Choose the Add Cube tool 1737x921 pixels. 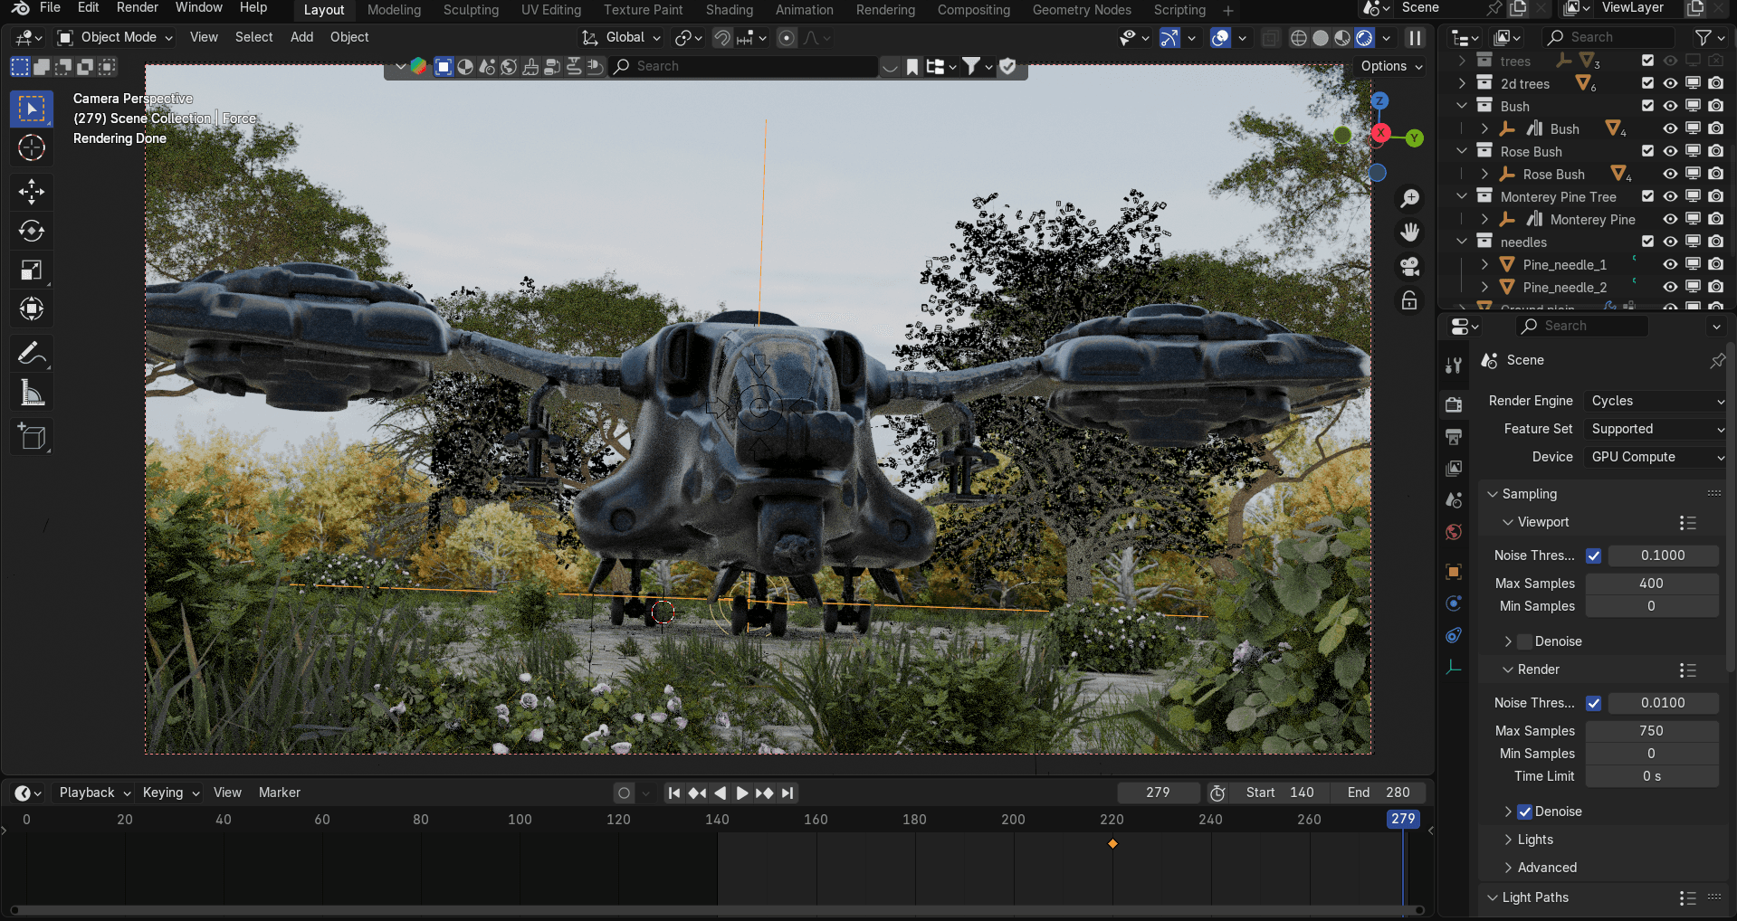pyautogui.click(x=32, y=437)
